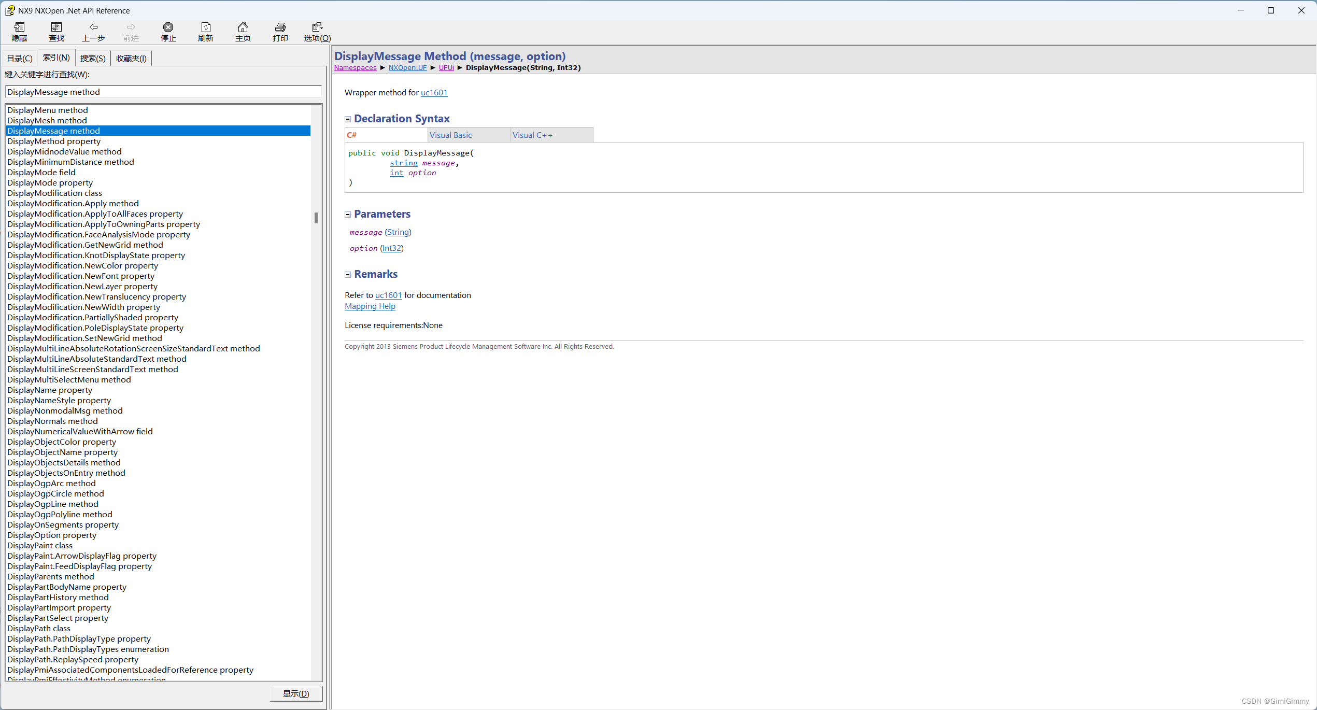Click the index list scrollbar thumb

tap(316, 218)
